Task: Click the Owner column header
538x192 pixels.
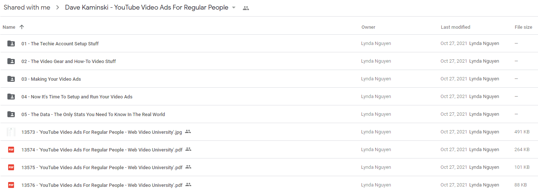Action: point(368,27)
